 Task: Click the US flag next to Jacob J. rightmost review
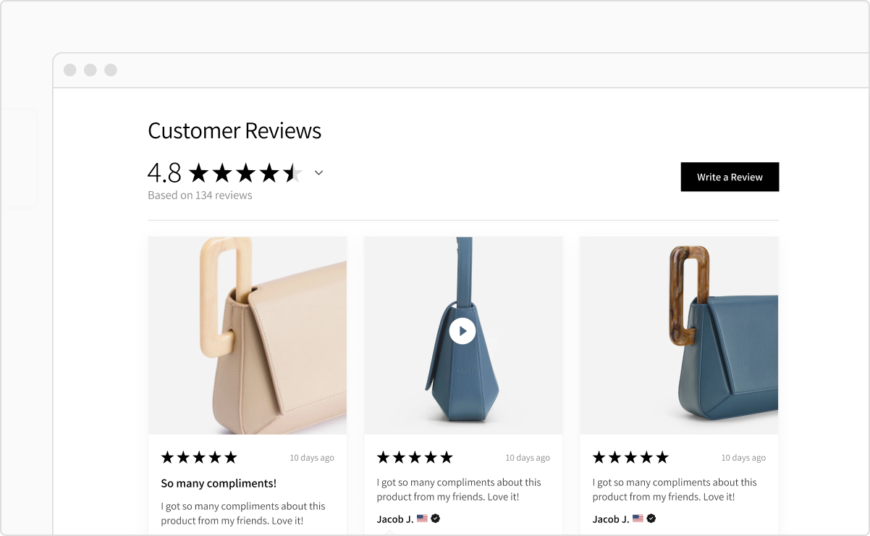click(x=637, y=519)
